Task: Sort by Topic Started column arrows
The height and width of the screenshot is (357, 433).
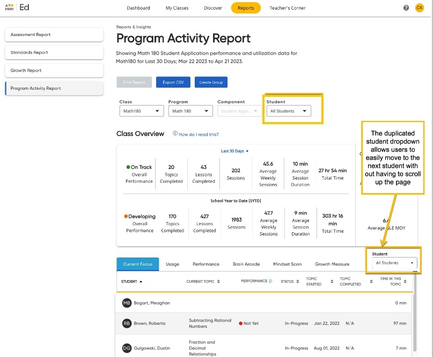Action: tap(332, 281)
